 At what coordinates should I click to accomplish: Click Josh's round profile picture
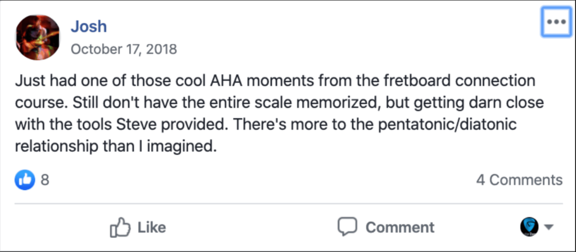tap(37, 37)
